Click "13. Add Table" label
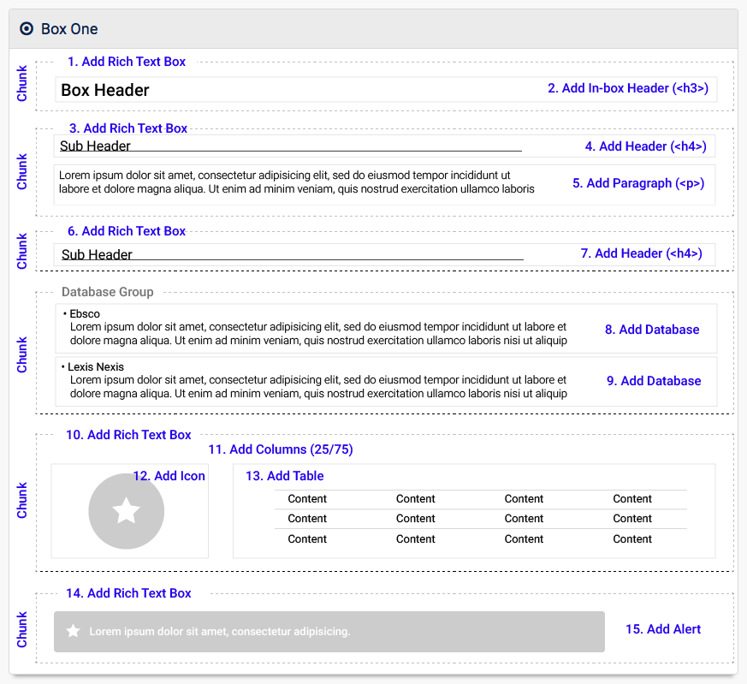 (x=284, y=476)
